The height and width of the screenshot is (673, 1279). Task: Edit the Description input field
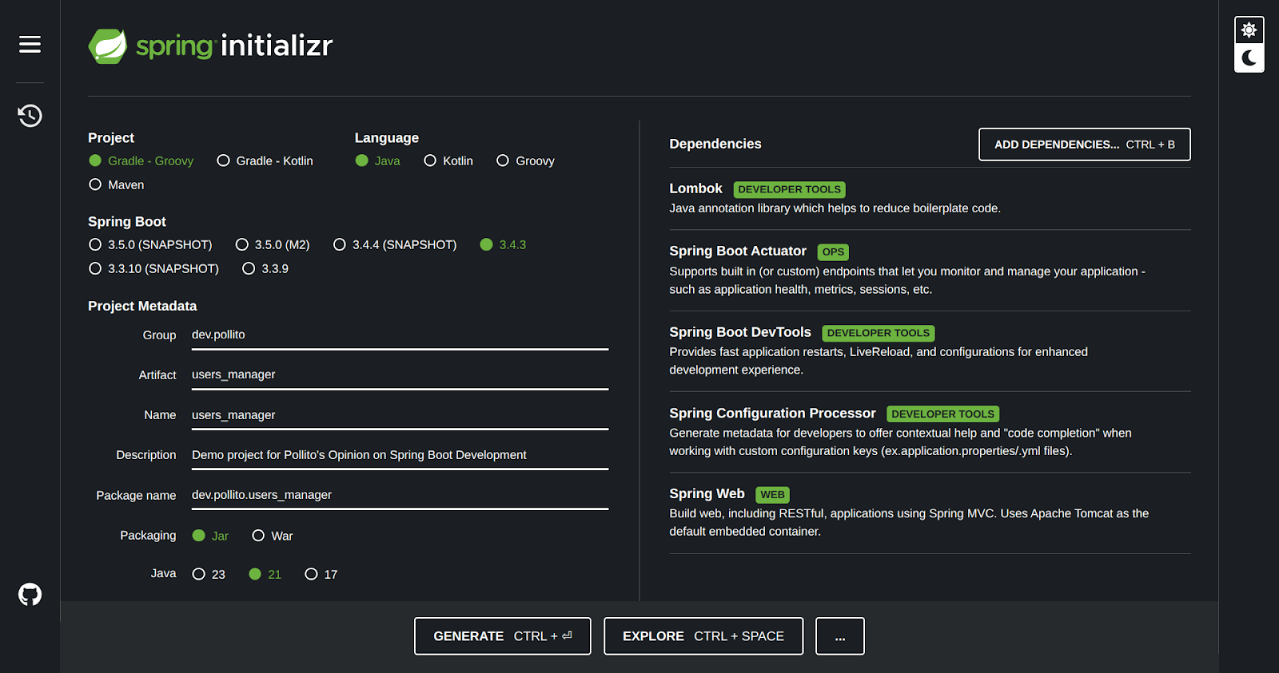[400, 455]
